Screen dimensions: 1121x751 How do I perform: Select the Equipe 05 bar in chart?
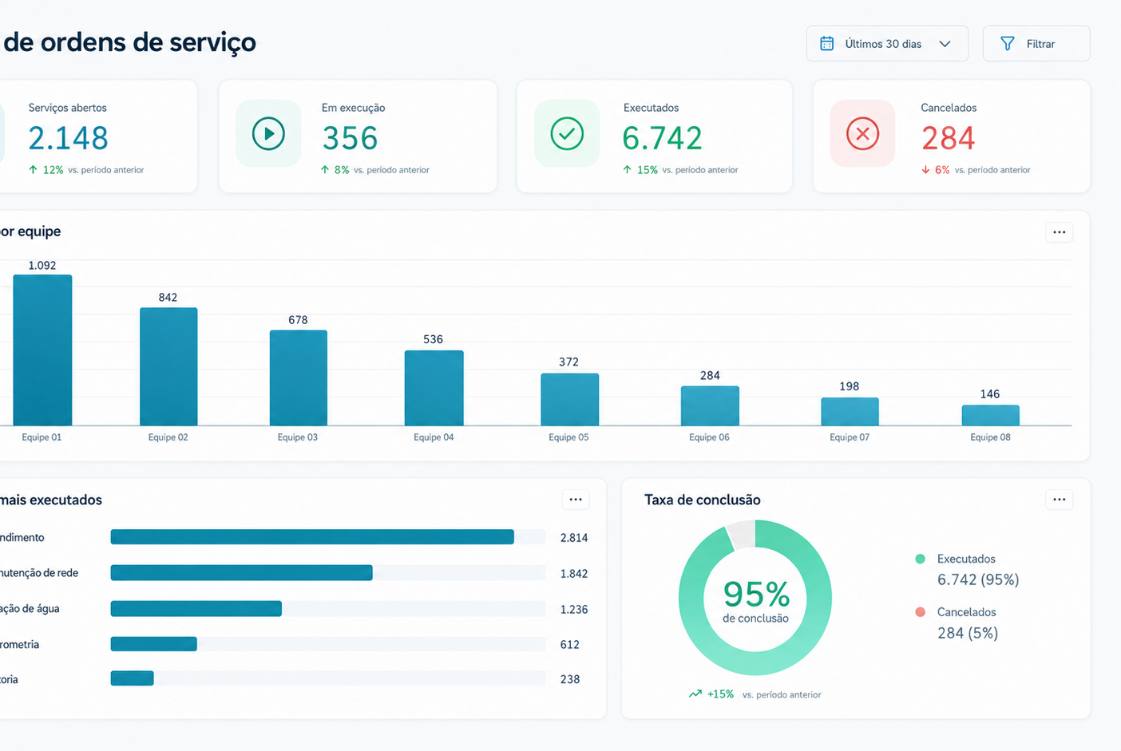569,399
